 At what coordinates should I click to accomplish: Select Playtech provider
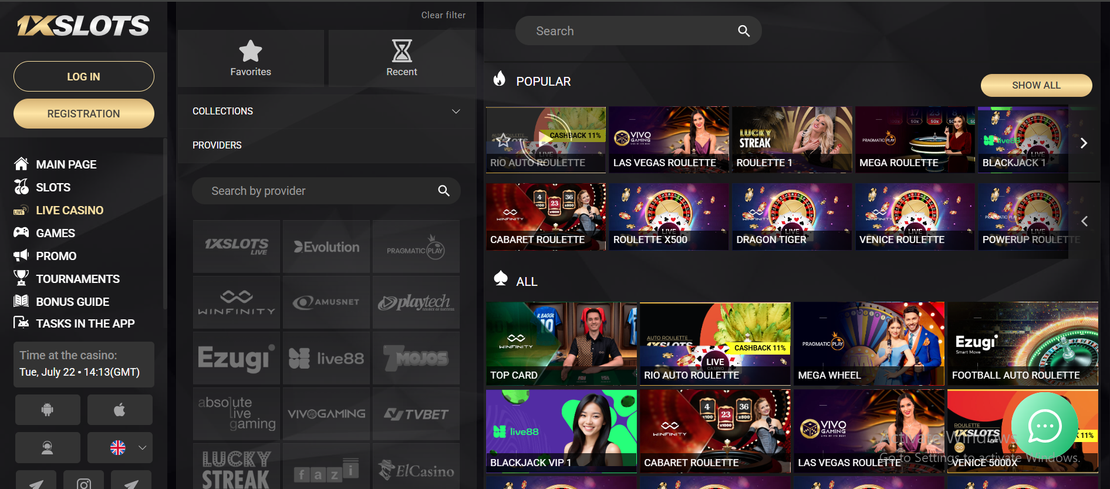416,302
